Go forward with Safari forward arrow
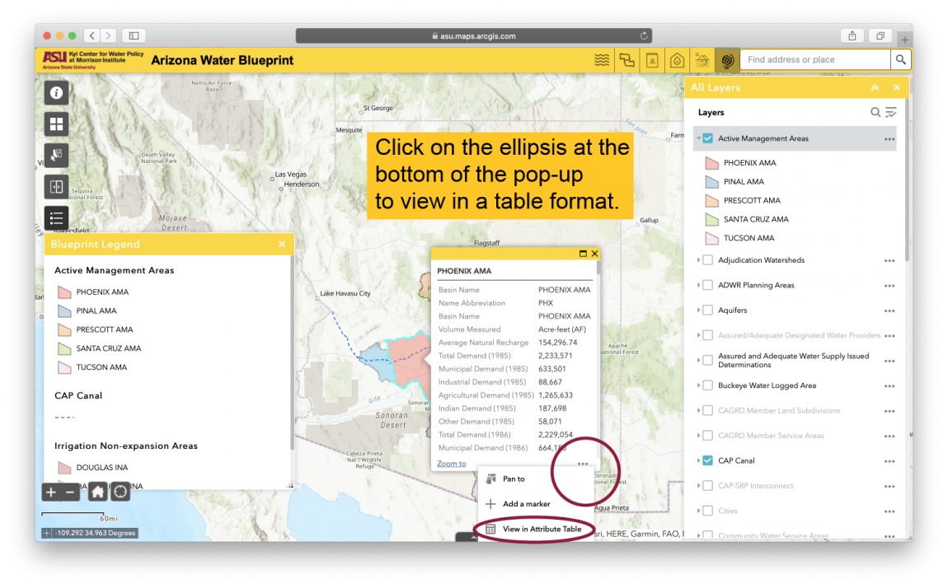This screenshot has width=948, height=588. coord(108,35)
